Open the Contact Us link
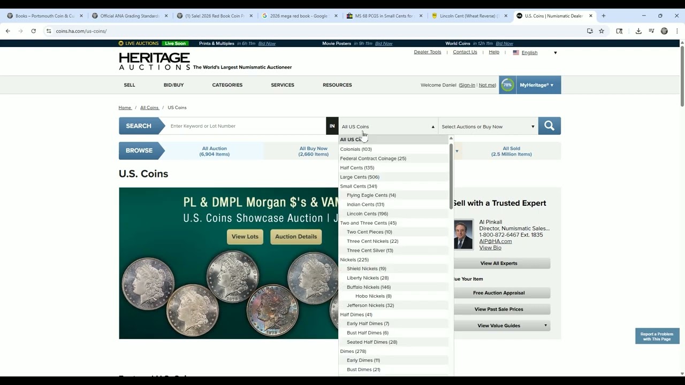This screenshot has height=385, width=685. (x=465, y=52)
